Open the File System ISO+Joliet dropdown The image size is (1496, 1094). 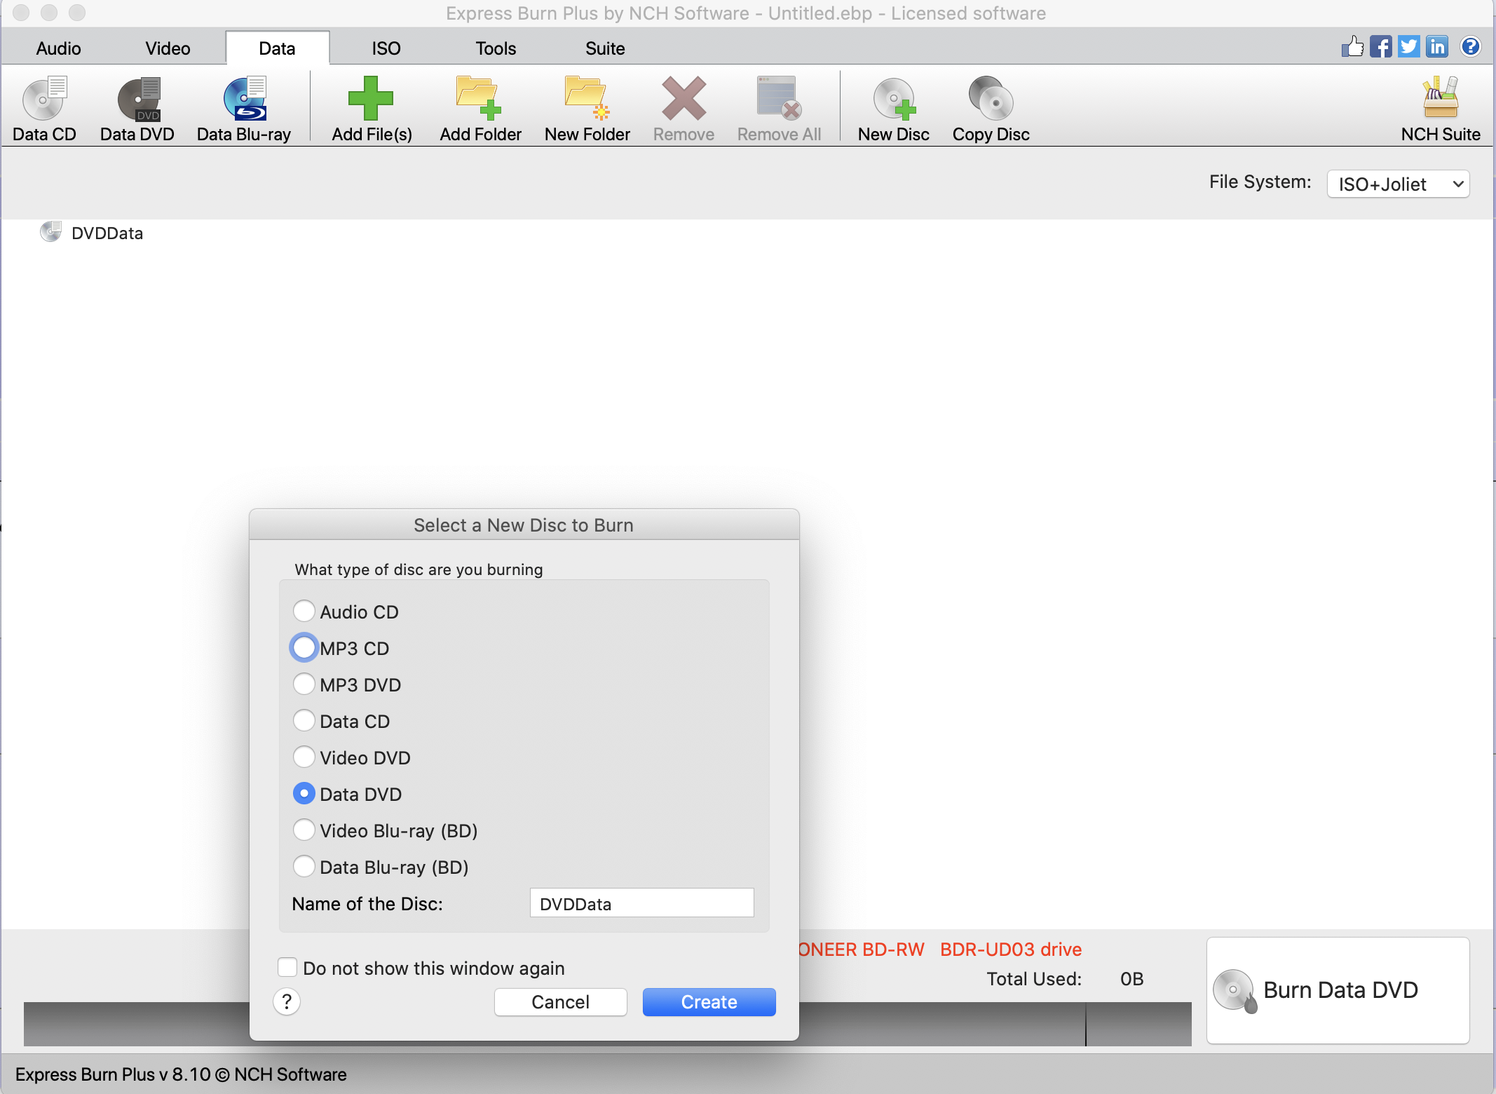click(1398, 184)
